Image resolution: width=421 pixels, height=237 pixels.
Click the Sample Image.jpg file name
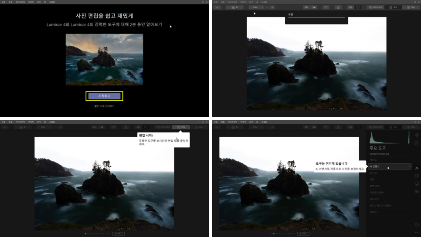[x=379, y=154]
